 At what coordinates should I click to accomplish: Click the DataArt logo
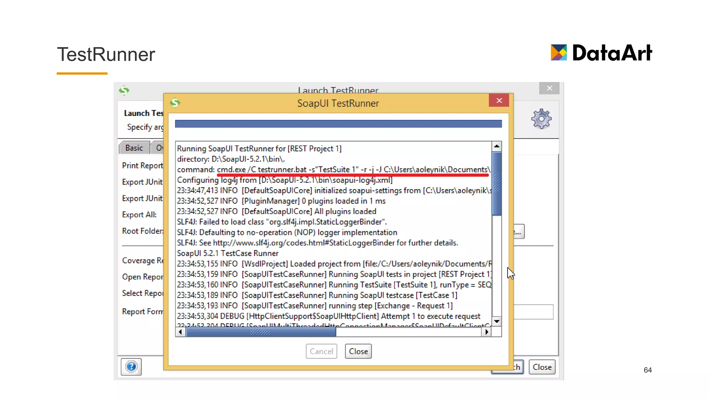[601, 53]
